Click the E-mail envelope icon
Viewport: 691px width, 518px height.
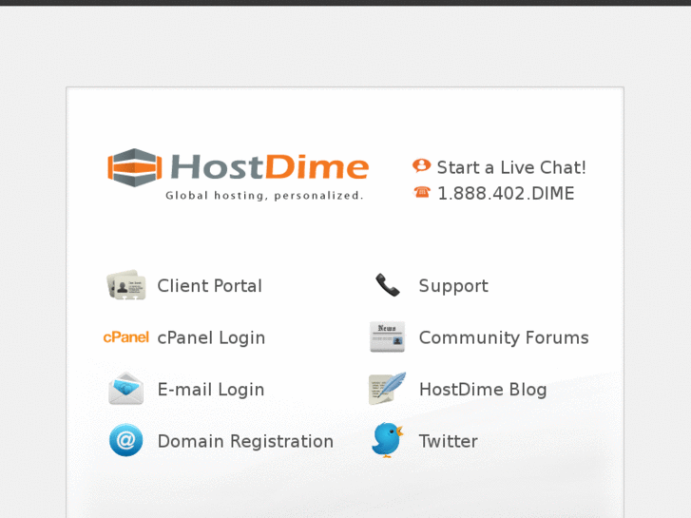tap(126, 389)
